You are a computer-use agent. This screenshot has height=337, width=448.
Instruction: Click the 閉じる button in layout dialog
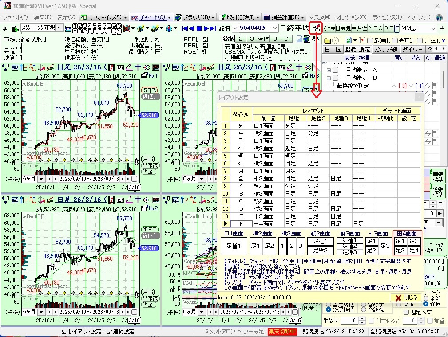tap(405, 298)
